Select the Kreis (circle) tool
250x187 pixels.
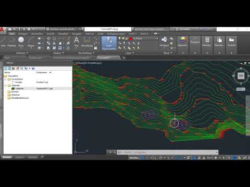(x=21, y=42)
